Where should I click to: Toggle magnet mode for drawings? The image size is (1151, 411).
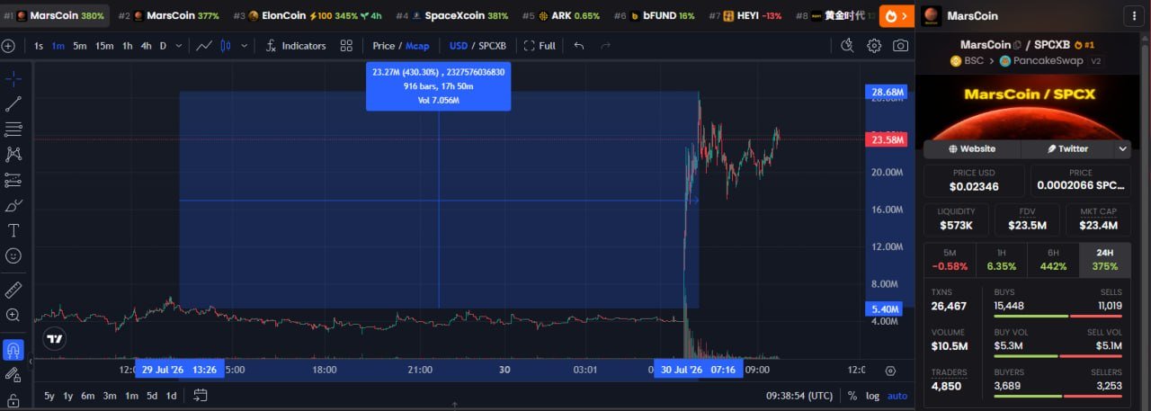13,349
